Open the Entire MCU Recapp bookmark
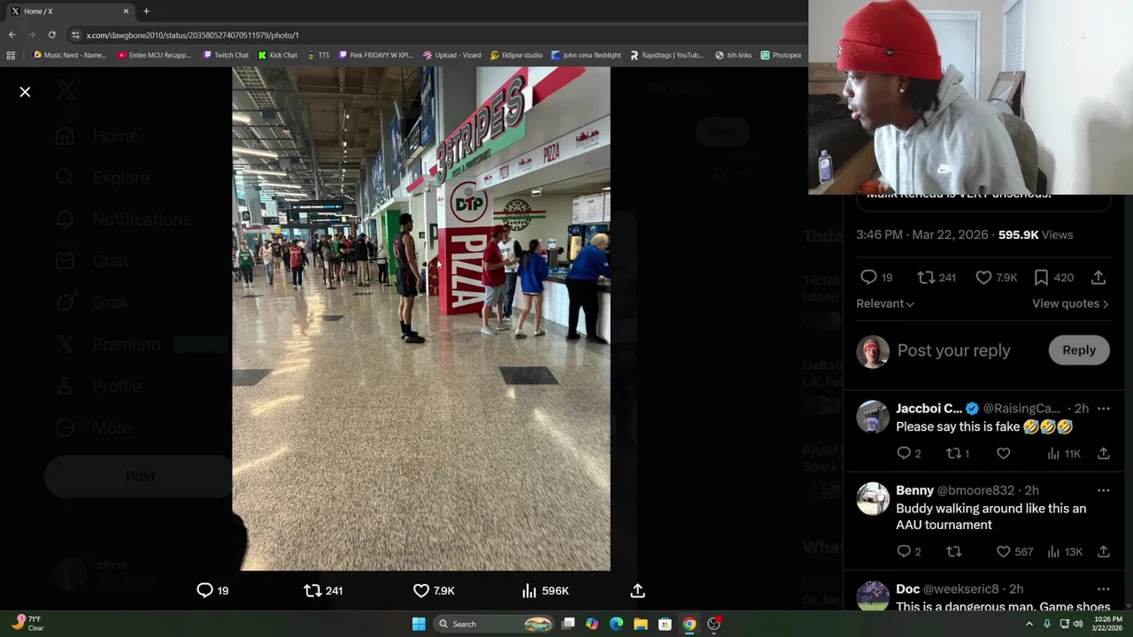The image size is (1133, 637). [x=154, y=55]
